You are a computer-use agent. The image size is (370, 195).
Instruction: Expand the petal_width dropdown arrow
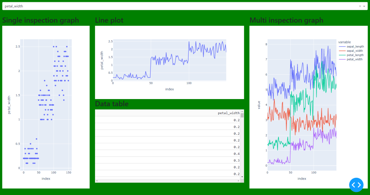364,6
